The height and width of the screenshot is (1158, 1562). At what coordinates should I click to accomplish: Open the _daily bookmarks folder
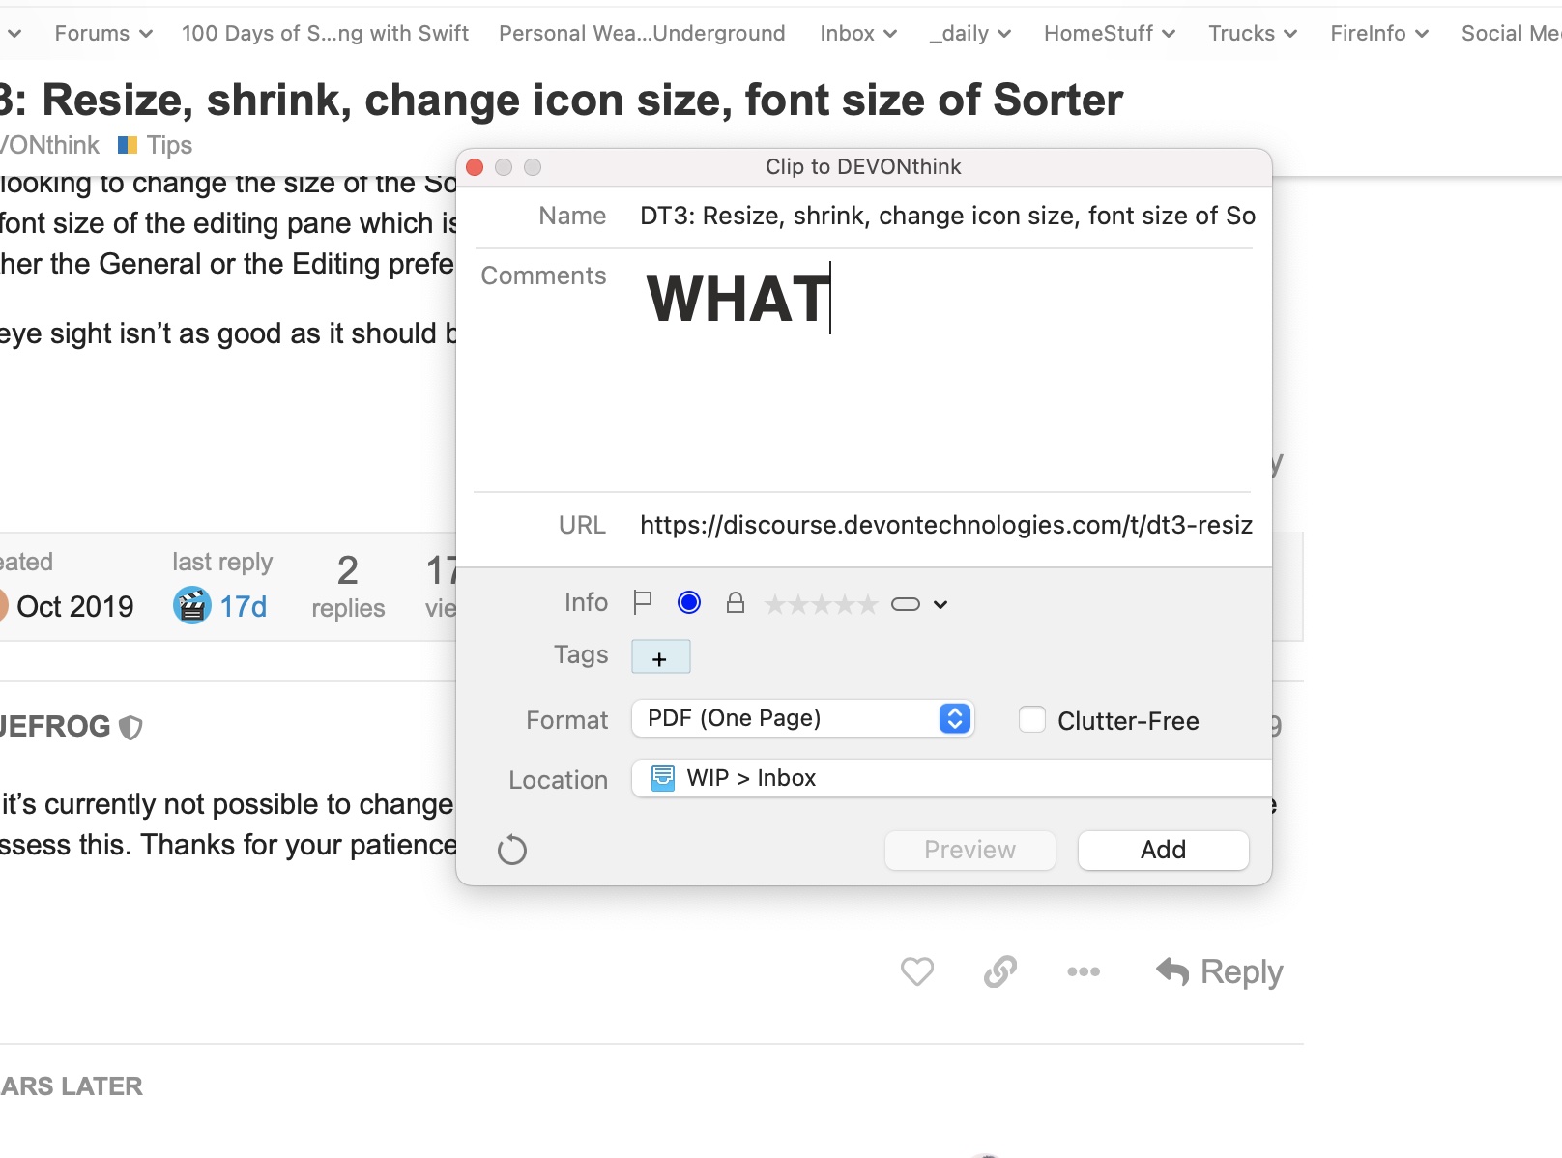point(970,33)
